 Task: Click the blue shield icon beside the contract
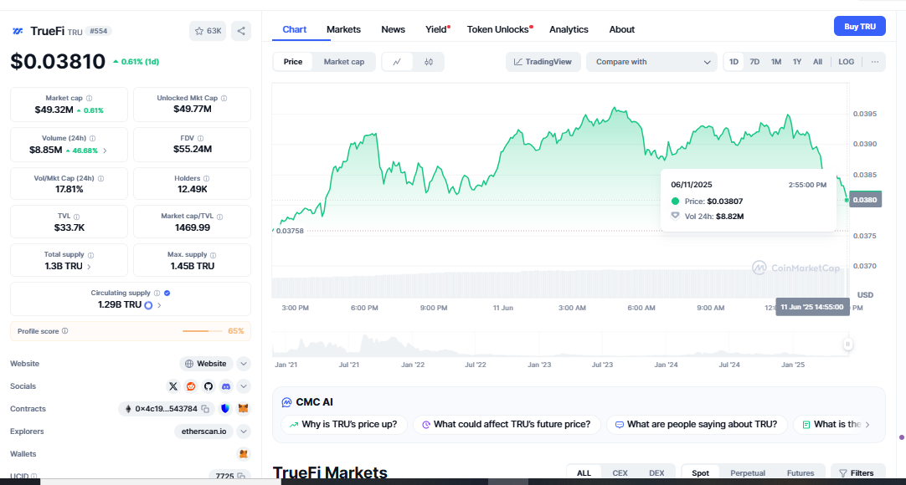pos(225,409)
